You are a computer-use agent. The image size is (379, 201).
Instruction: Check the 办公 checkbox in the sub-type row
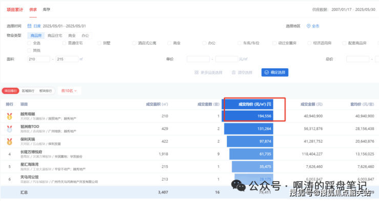[x=204, y=43]
